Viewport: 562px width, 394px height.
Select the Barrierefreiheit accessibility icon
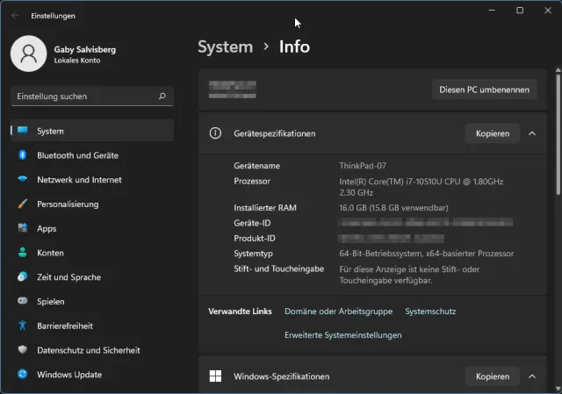23,326
